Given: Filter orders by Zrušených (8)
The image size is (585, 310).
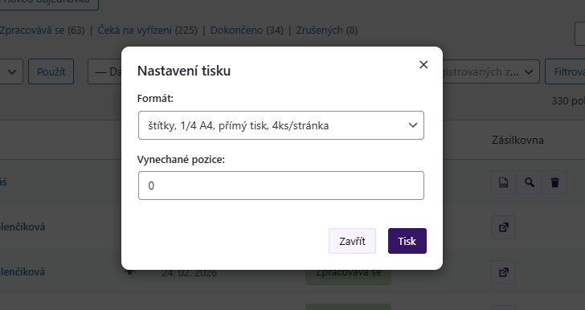Looking at the screenshot, I should 327,31.
